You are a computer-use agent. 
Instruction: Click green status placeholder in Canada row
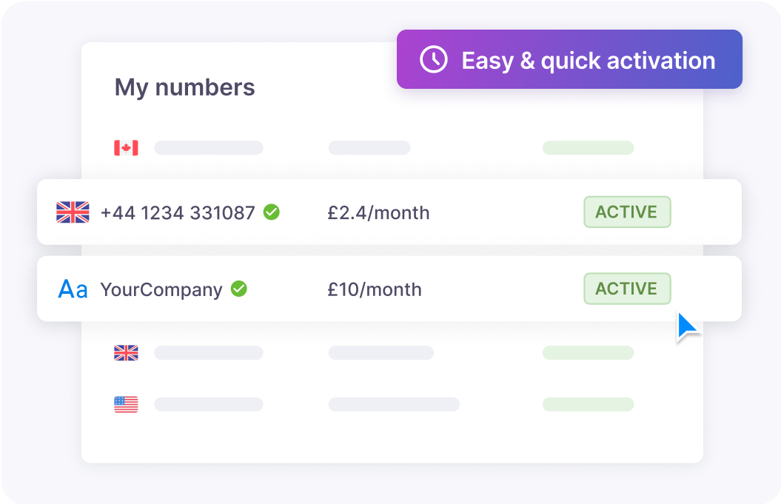pyautogui.click(x=589, y=148)
